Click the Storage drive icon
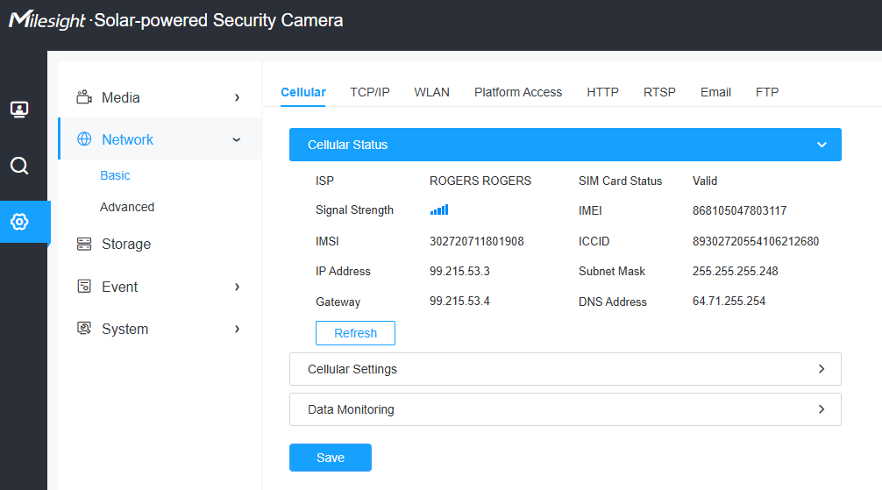This screenshot has height=490, width=882. click(84, 244)
